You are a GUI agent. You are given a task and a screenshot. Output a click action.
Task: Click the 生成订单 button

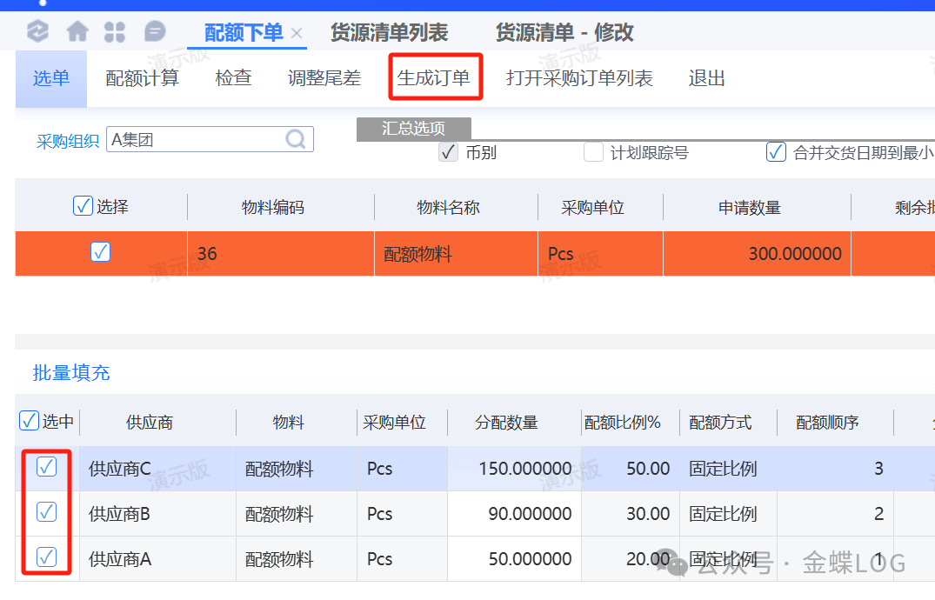coord(433,78)
